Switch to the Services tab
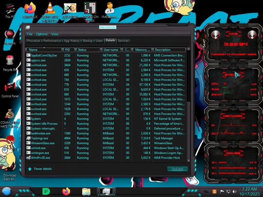 tap(123, 41)
